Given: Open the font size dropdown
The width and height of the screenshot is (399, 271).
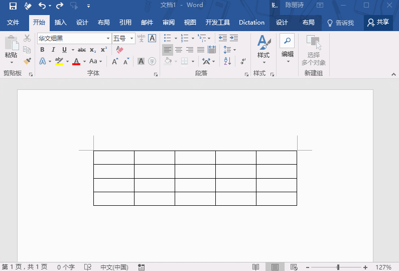Looking at the screenshot, I should (x=132, y=39).
